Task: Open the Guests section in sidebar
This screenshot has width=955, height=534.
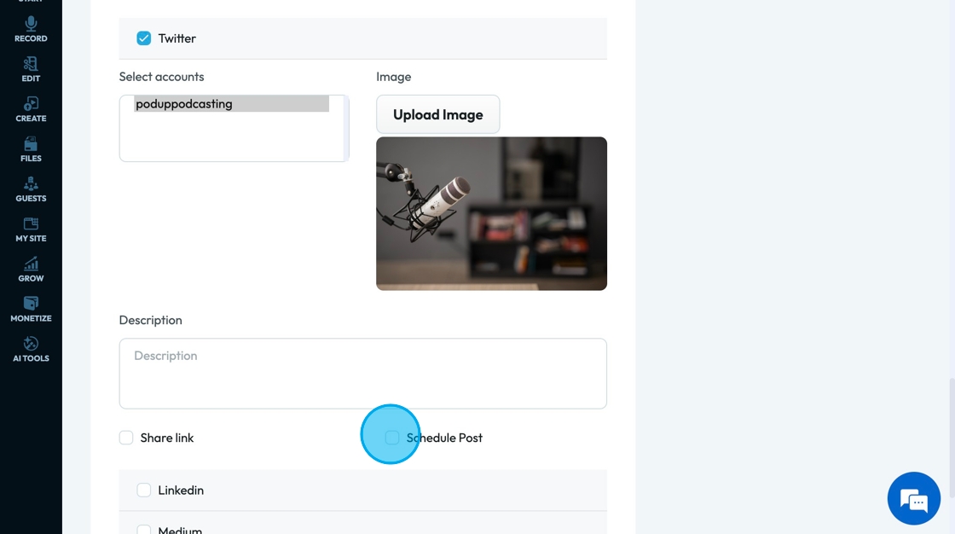Action: [x=31, y=189]
